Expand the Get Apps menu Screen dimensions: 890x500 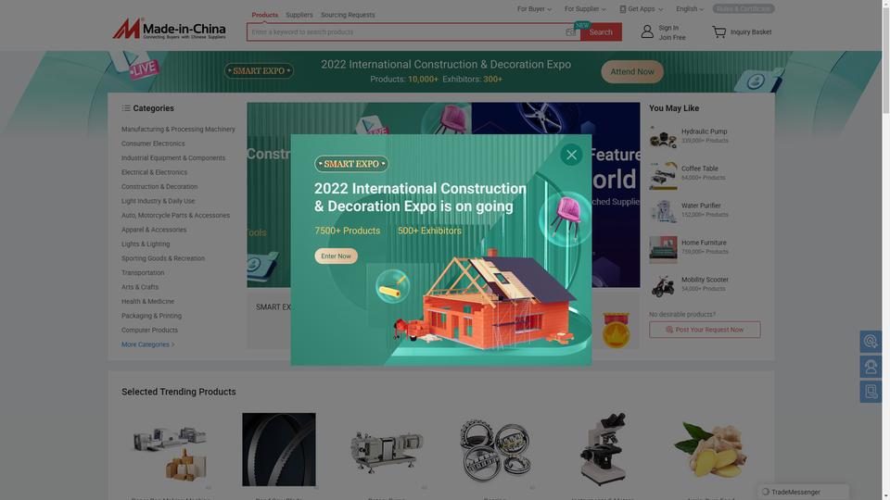(642, 9)
